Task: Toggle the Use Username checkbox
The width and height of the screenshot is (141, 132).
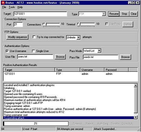Action: tap(7, 51)
